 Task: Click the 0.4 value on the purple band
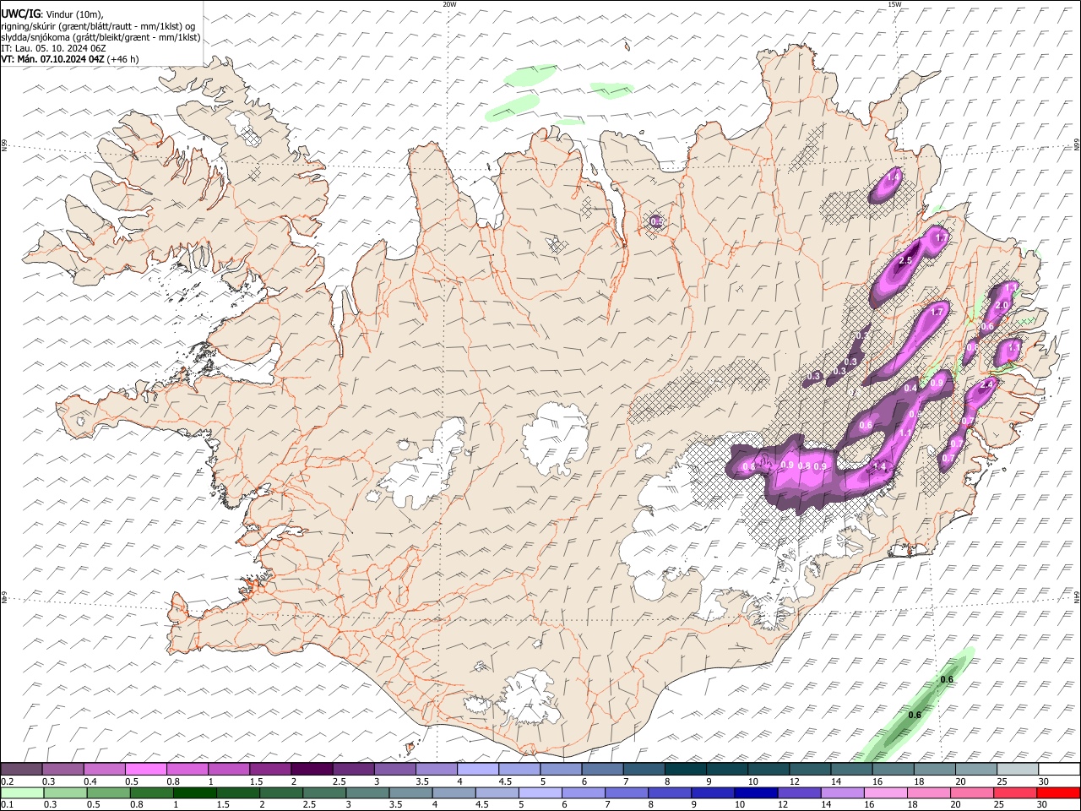pyautogui.click(x=910, y=389)
